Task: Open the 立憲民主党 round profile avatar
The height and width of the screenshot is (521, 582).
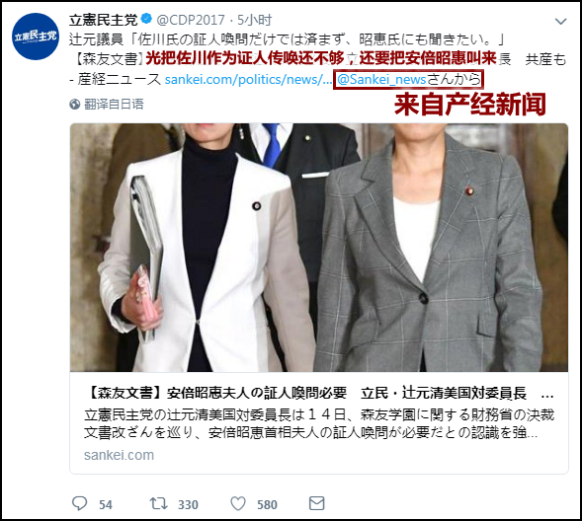Action: click(36, 36)
